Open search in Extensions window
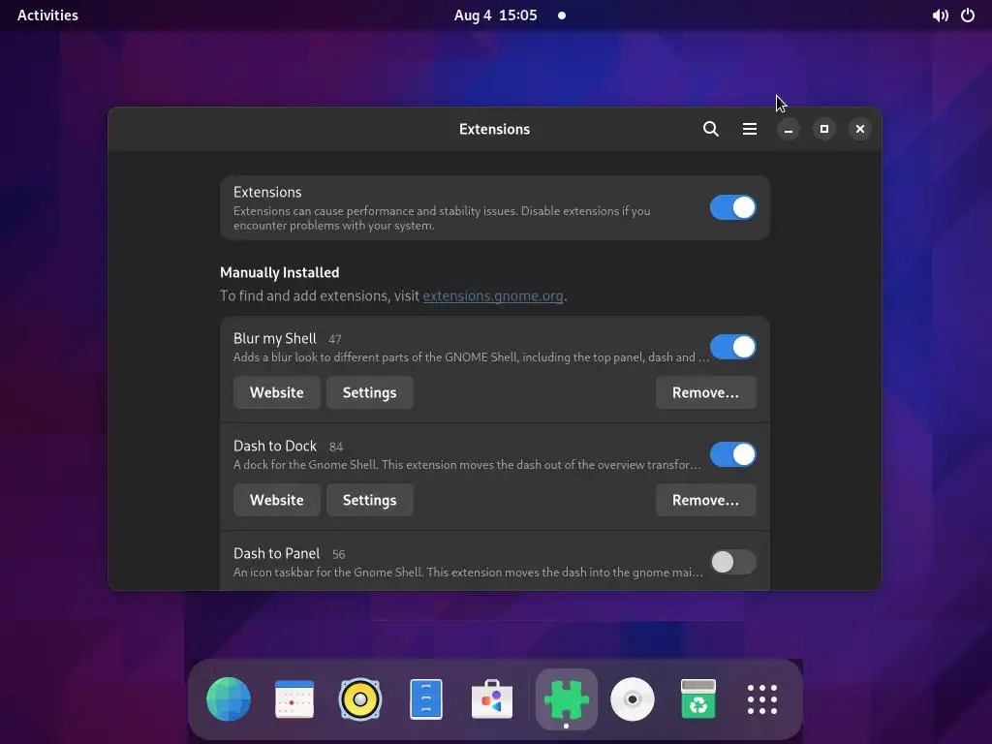This screenshot has height=744, width=992. pyautogui.click(x=710, y=129)
